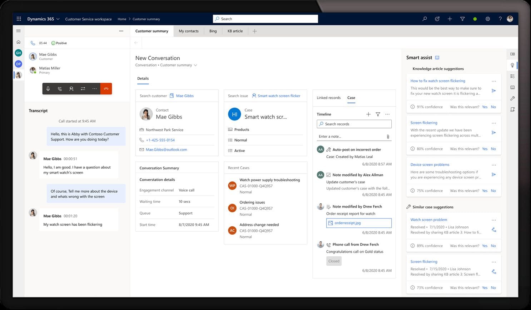Viewport: 531px width, 310px height.
Task: Open the Smart assist lightbulb pane icon
Action: click(x=512, y=65)
